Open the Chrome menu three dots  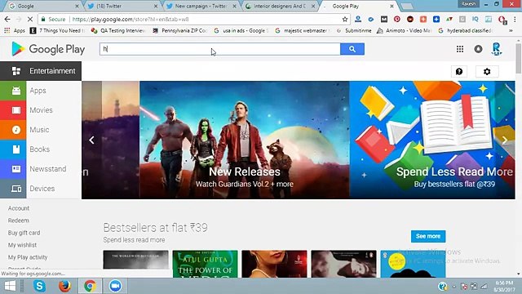tap(515, 20)
